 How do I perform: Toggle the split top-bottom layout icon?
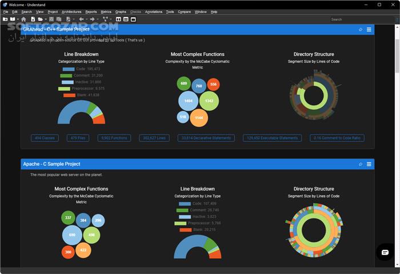coord(126,19)
